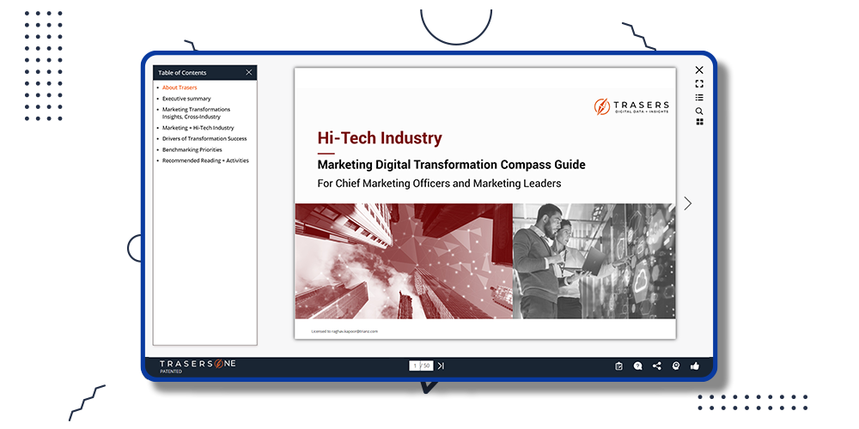The image size is (859, 429).
Task: Open the clipboard notes icon
Action: pyautogui.click(x=619, y=366)
